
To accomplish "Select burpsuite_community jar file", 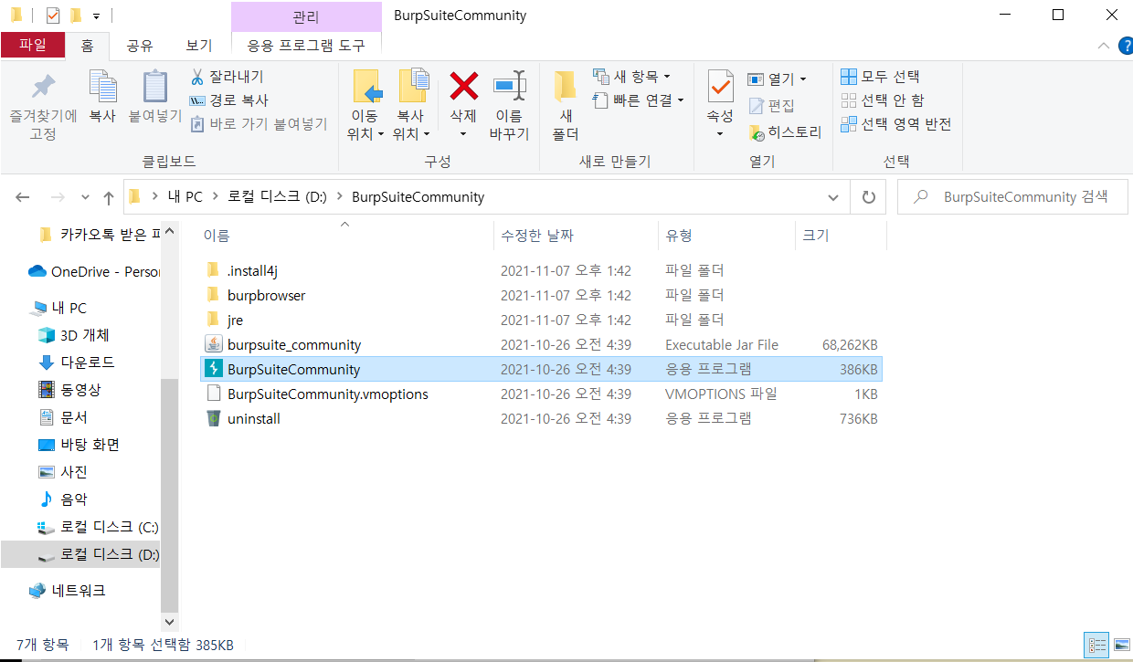I will click(541, 345).
